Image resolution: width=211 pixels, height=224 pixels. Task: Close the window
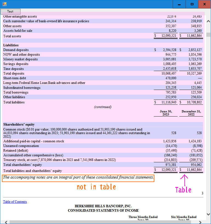(204, 4)
